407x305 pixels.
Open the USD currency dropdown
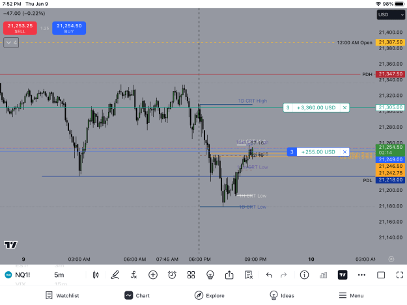(391, 15)
